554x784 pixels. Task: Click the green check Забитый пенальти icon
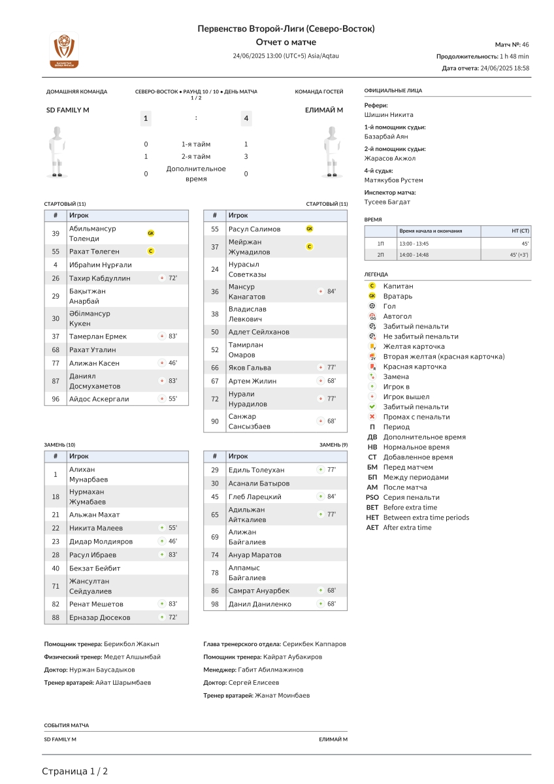pyautogui.click(x=372, y=407)
